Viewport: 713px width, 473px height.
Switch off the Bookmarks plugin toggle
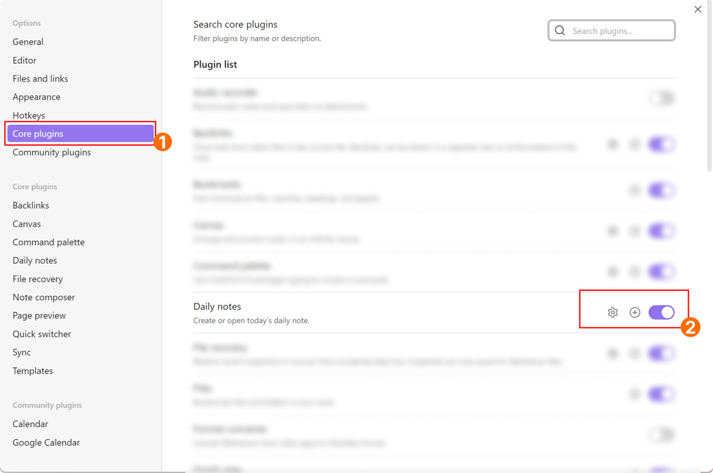(661, 190)
